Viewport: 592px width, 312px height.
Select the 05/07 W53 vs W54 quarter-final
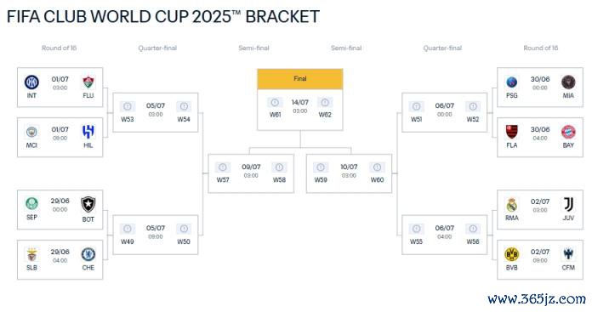[156, 112]
